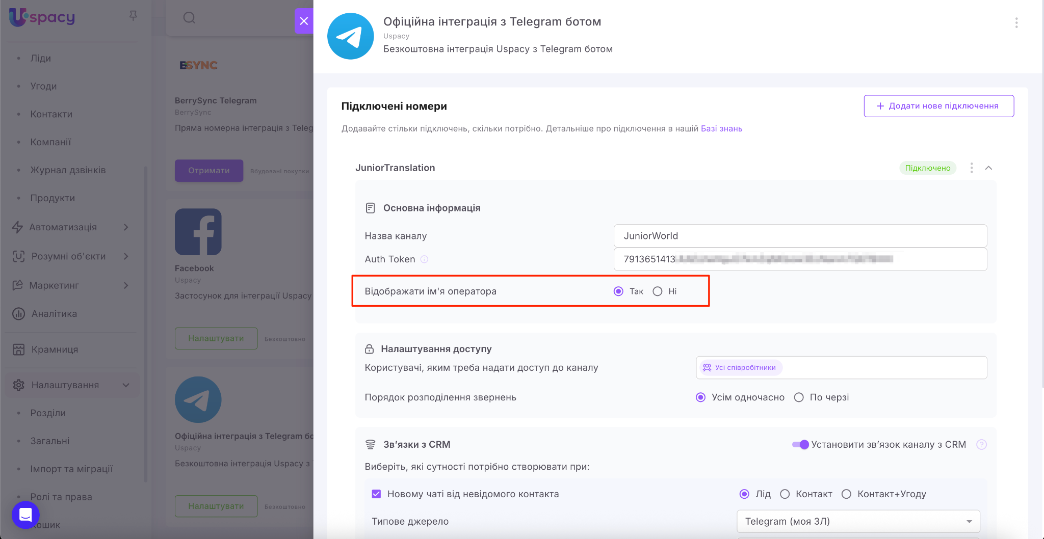Click the pin sidebar icon
Screen dimensions: 1044x539
click(133, 16)
